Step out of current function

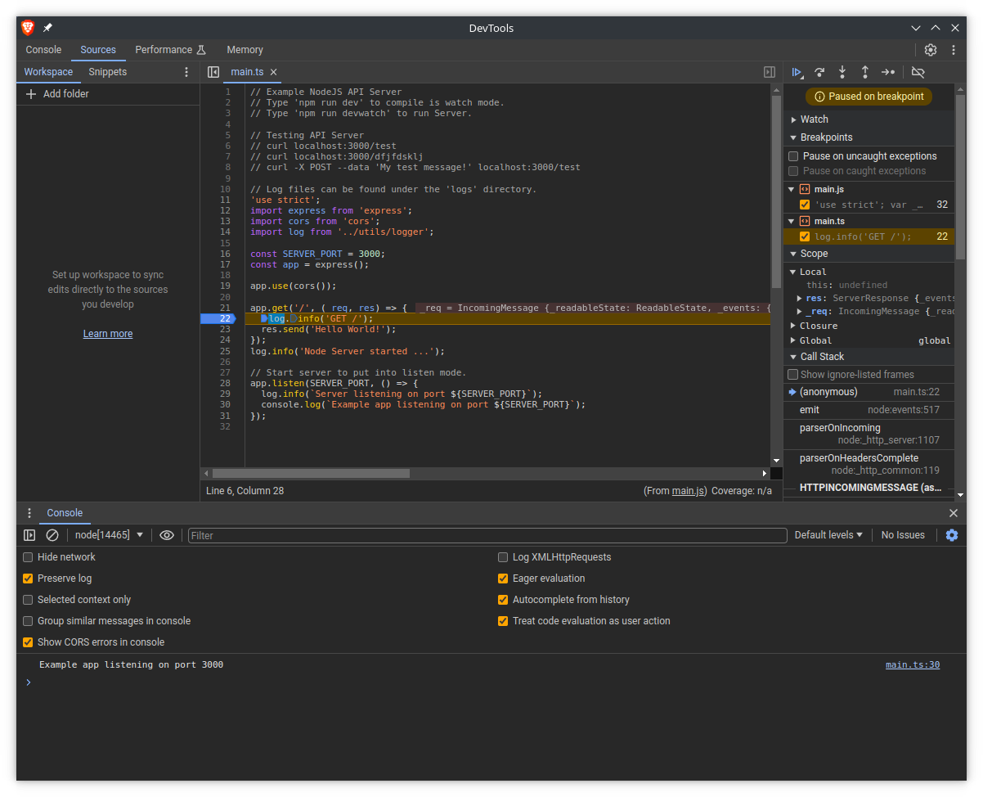(864, 72)
